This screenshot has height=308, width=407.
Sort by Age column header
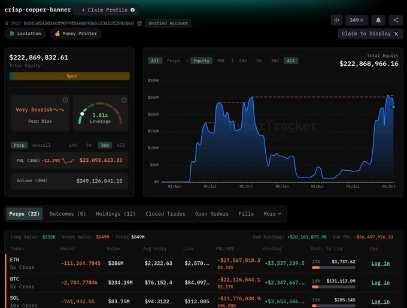coord(373,249)
